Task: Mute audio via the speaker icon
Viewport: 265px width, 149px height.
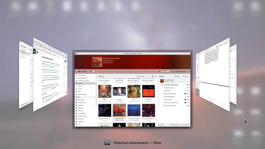Action: [159, 71]
